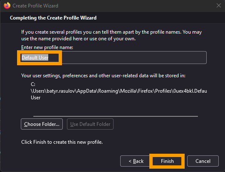Click the Use Default Folder button
Viewport: 225px width, 172px height.
point(90,124)
